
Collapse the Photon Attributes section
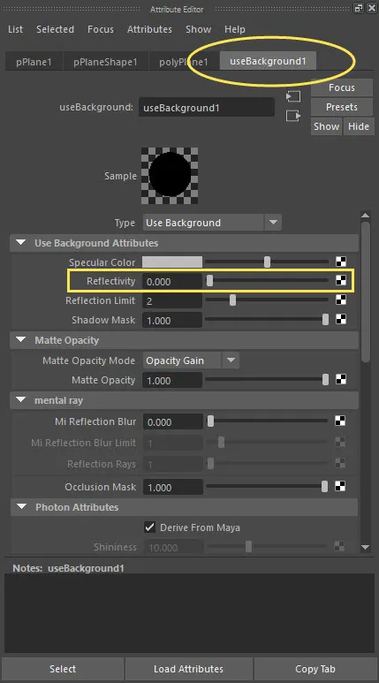click(21, 507)
